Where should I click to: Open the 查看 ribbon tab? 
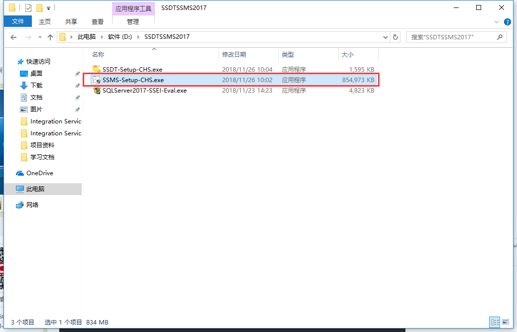98,21
